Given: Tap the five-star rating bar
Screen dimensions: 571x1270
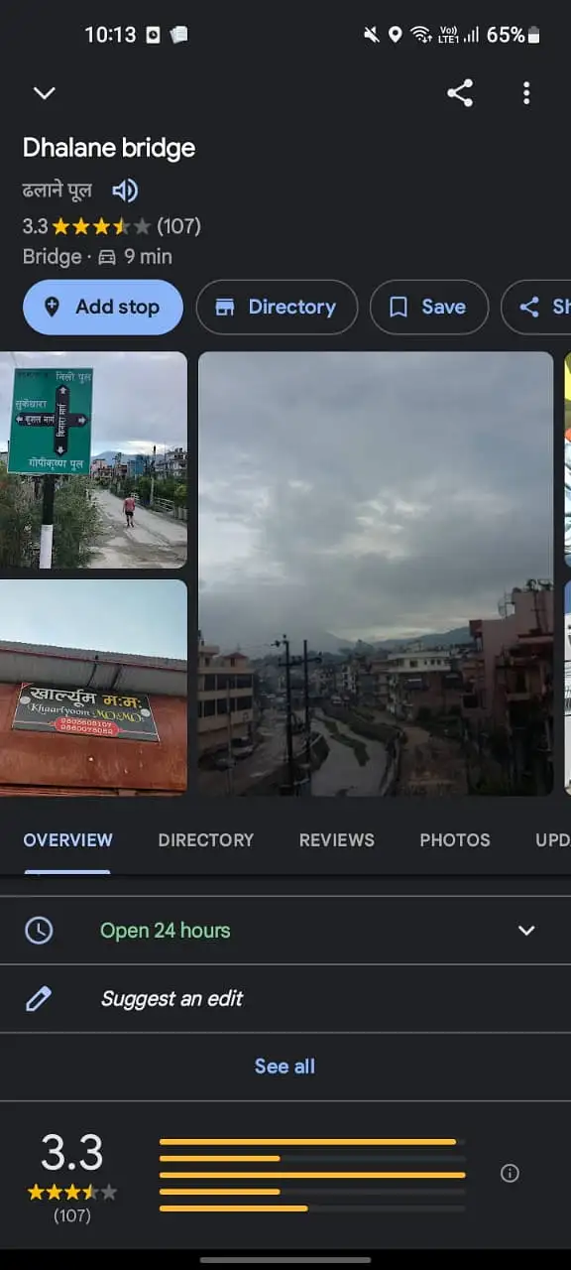Looking at the screenshot, I should click(x=312, y=1142).
